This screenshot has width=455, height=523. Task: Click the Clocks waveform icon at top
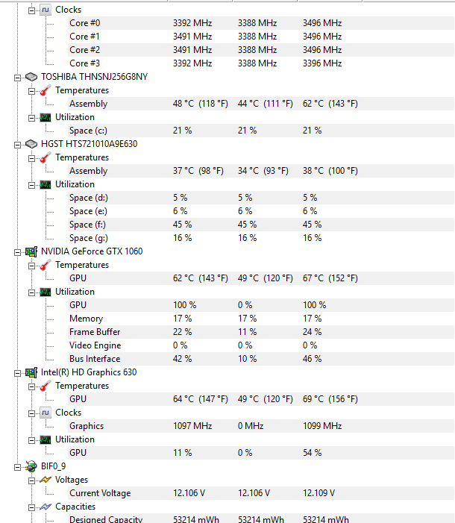(x=45, y=10)
